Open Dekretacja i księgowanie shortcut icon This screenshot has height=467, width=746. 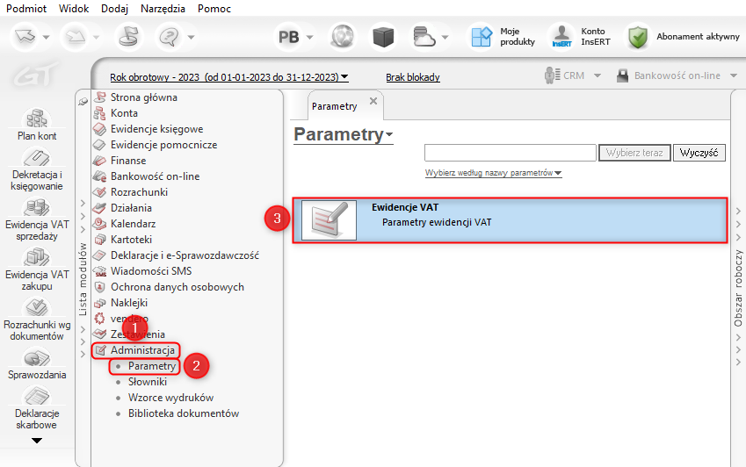pos(37,157)
